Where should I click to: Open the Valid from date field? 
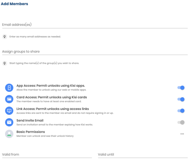[47, 155]
